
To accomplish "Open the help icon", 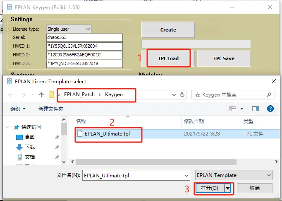I will pyautogui.click(x=270, y=109).
